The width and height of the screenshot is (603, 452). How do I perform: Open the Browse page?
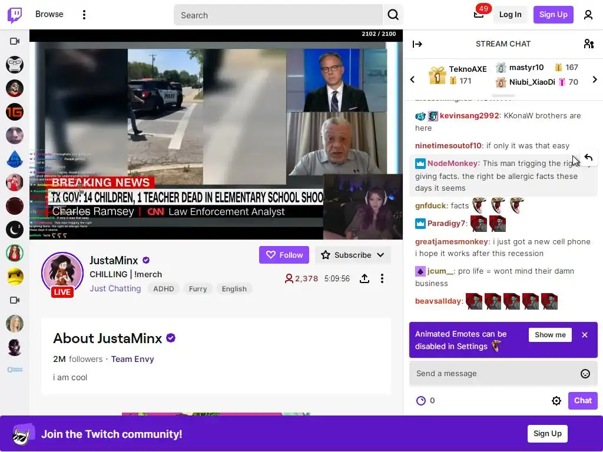pos(49,14)
